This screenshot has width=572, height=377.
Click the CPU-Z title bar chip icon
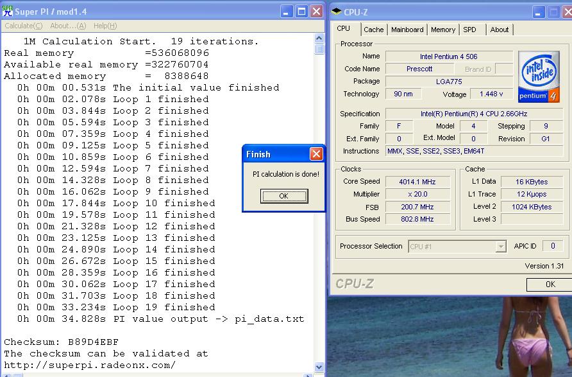pos(337,12)
